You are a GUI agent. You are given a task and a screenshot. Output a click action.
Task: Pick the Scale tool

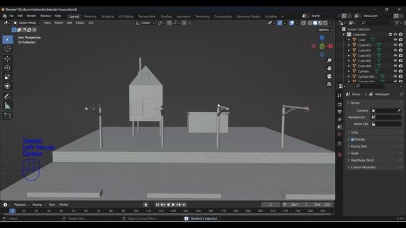click(8, 77)
